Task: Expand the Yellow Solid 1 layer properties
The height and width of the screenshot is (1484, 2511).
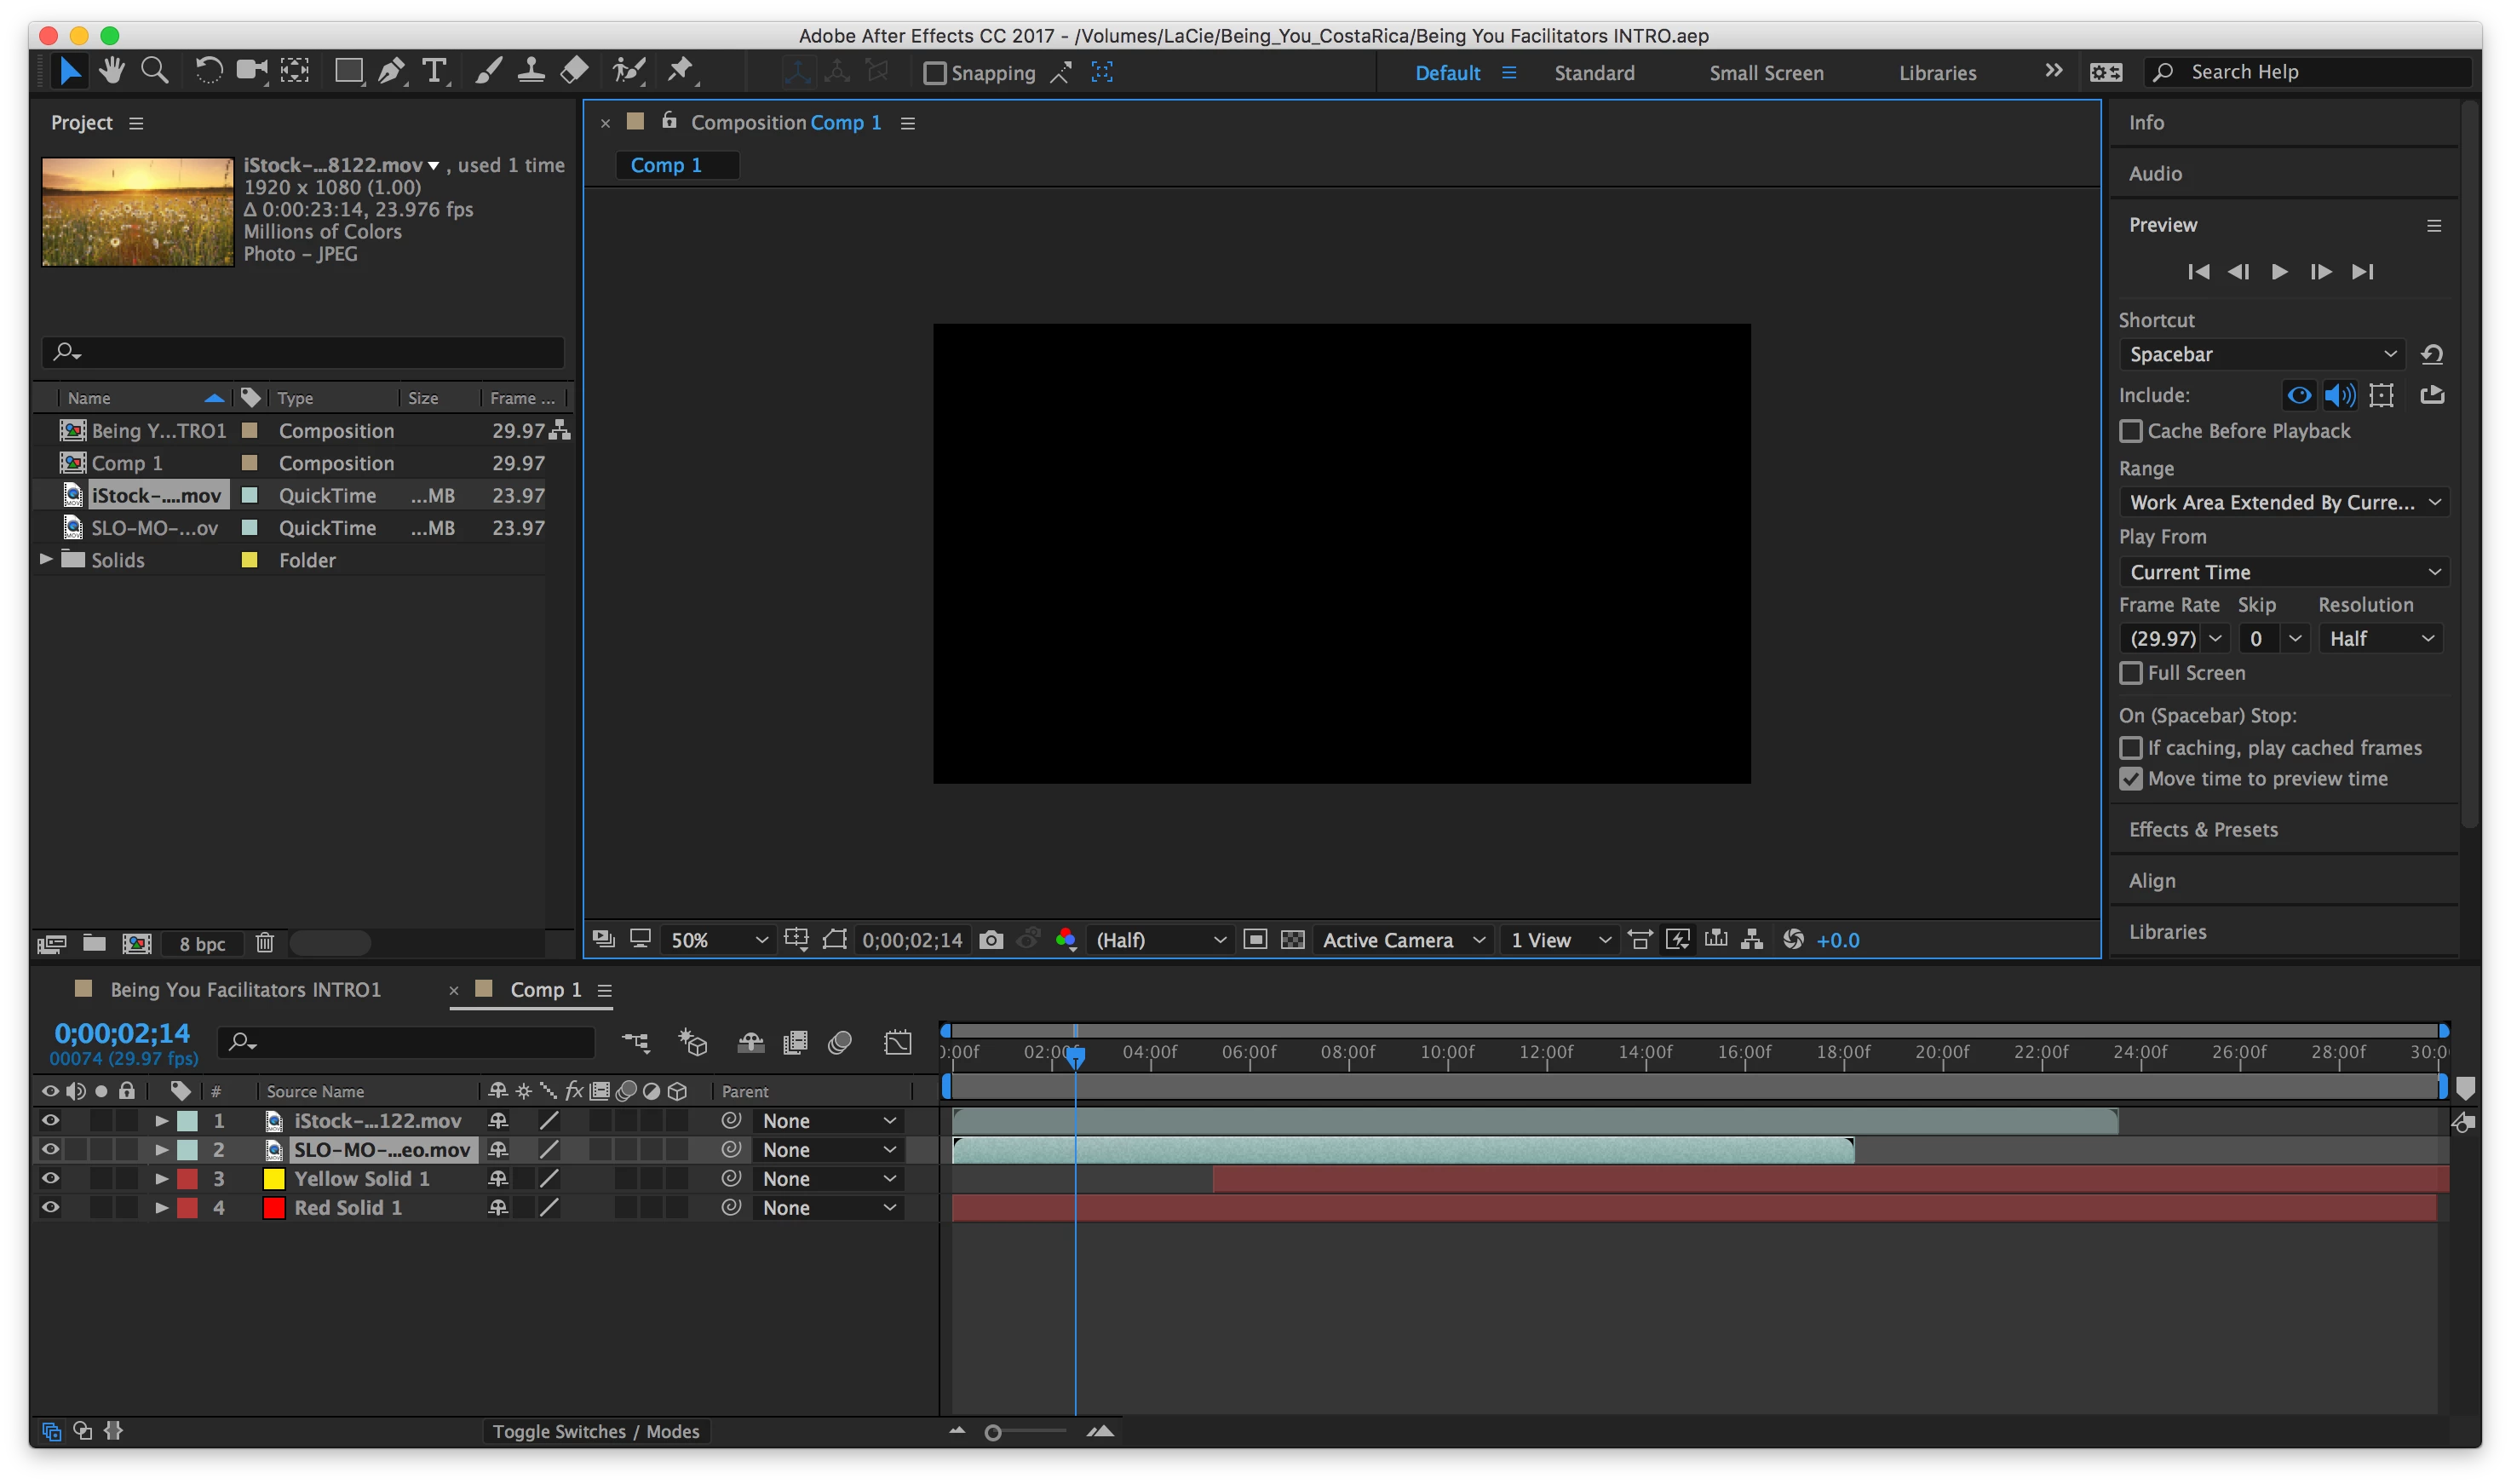Action: [x=161, y=1179]
